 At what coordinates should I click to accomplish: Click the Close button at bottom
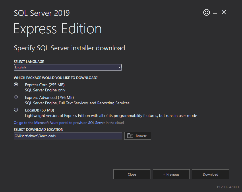[132, 174]
